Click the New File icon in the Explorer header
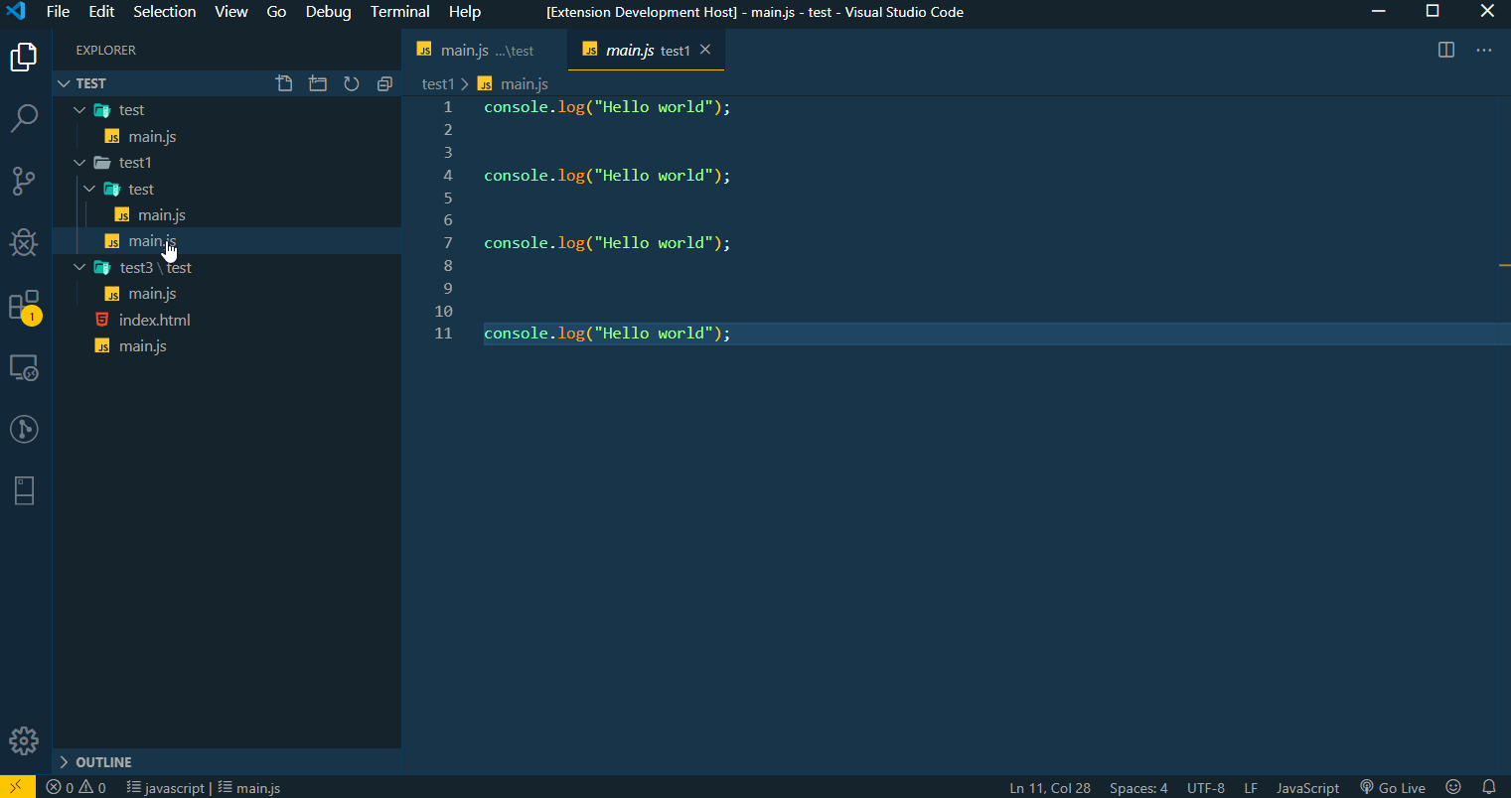 coord(284,83)
